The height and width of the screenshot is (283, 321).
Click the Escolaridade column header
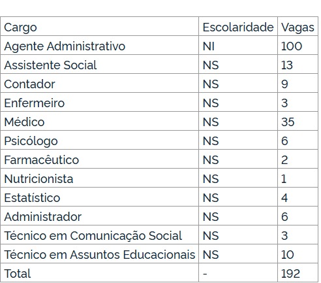[x=238, y=27]
